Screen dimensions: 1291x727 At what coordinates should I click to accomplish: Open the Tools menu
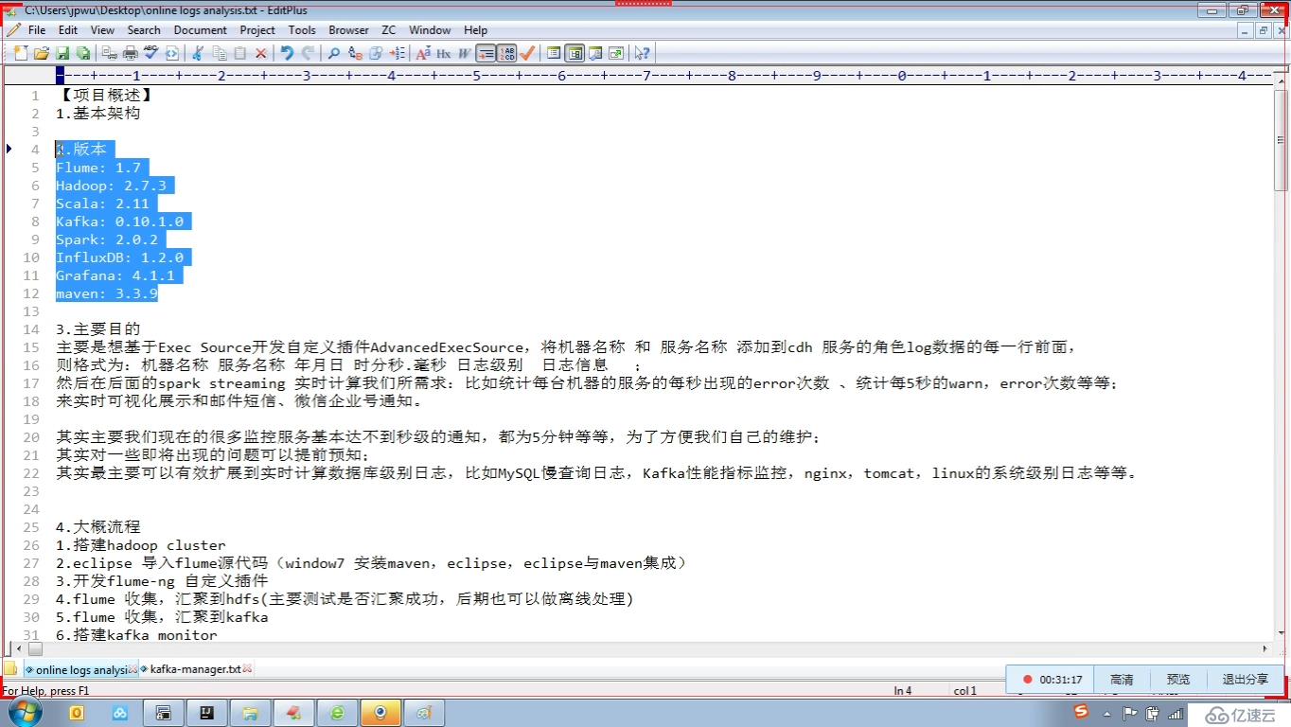[x=302, y=30]
